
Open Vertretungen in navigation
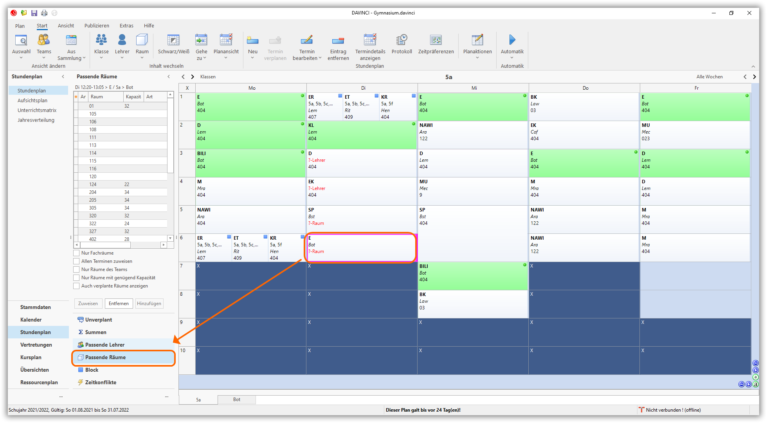coord(36,345)
